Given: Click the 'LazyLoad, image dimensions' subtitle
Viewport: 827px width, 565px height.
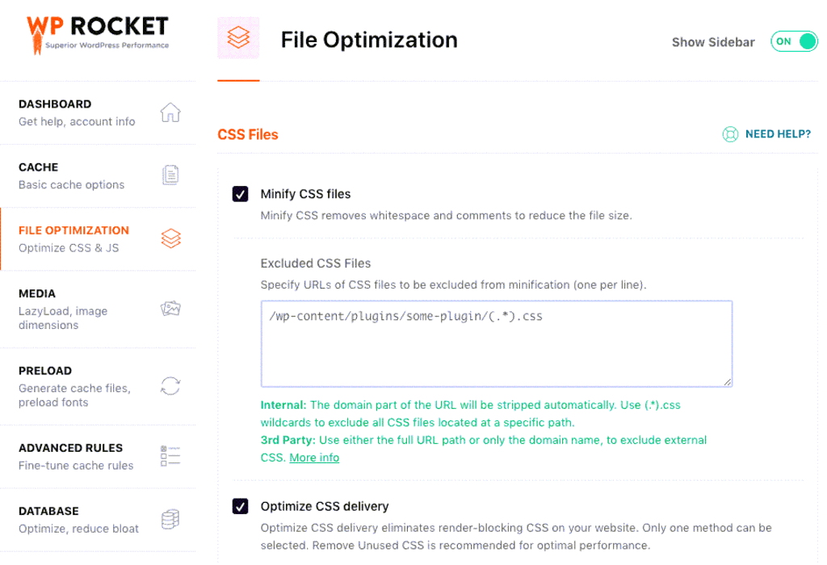Looking at the screenshot, I should [63, 318].
